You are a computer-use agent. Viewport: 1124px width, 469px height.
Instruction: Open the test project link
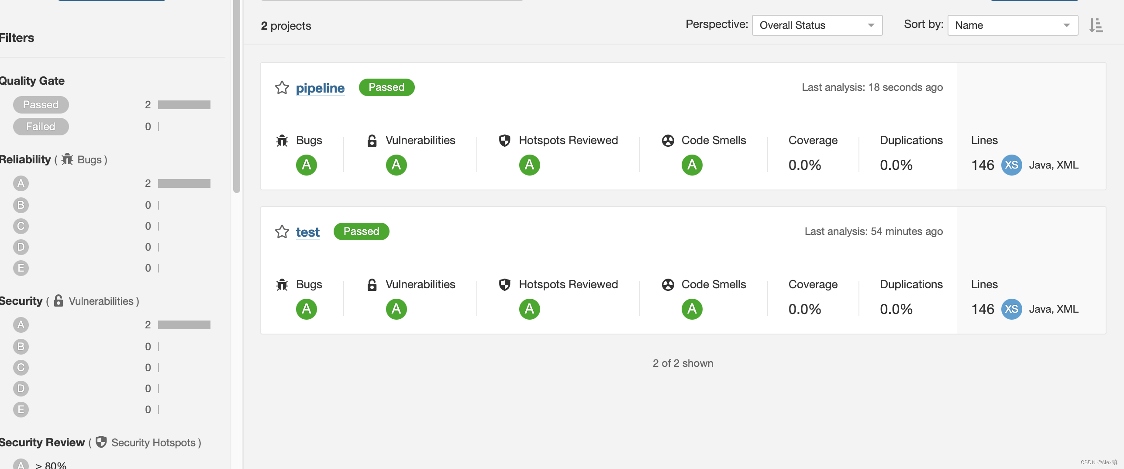tap(308, 232)
